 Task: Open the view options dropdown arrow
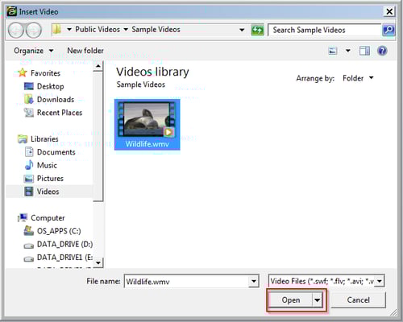[x=347, y=51]
